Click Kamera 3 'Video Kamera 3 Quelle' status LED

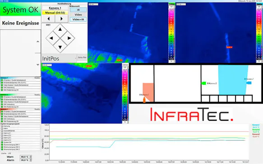(2, 116)
